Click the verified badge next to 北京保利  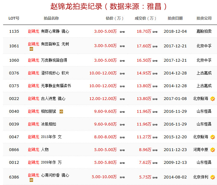(212, 177)
